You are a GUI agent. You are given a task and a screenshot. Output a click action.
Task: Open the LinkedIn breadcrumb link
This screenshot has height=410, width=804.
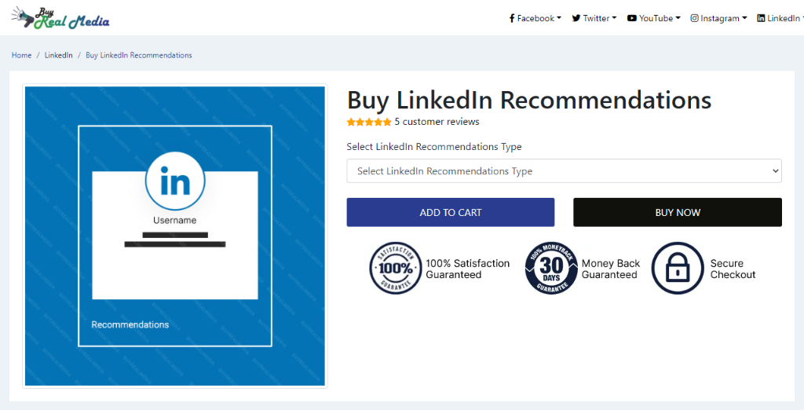(58, 55)
